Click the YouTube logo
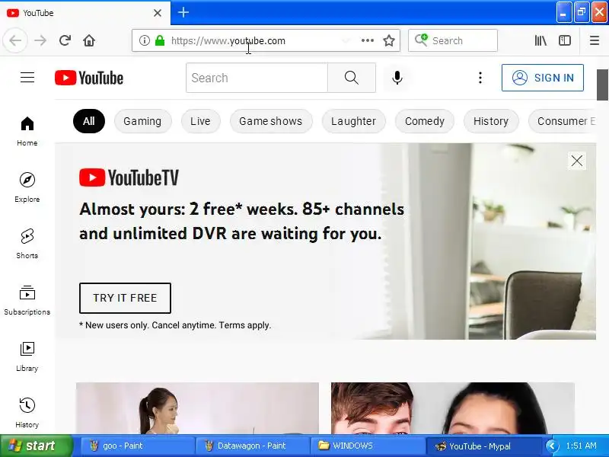Image resolution: width=609 pixels, height=457 pixels. pyautogui.click(x=89, y=78)
